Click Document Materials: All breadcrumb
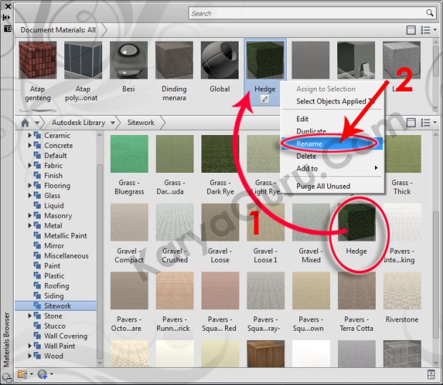The image size is (443, 385). pos(58,30)
